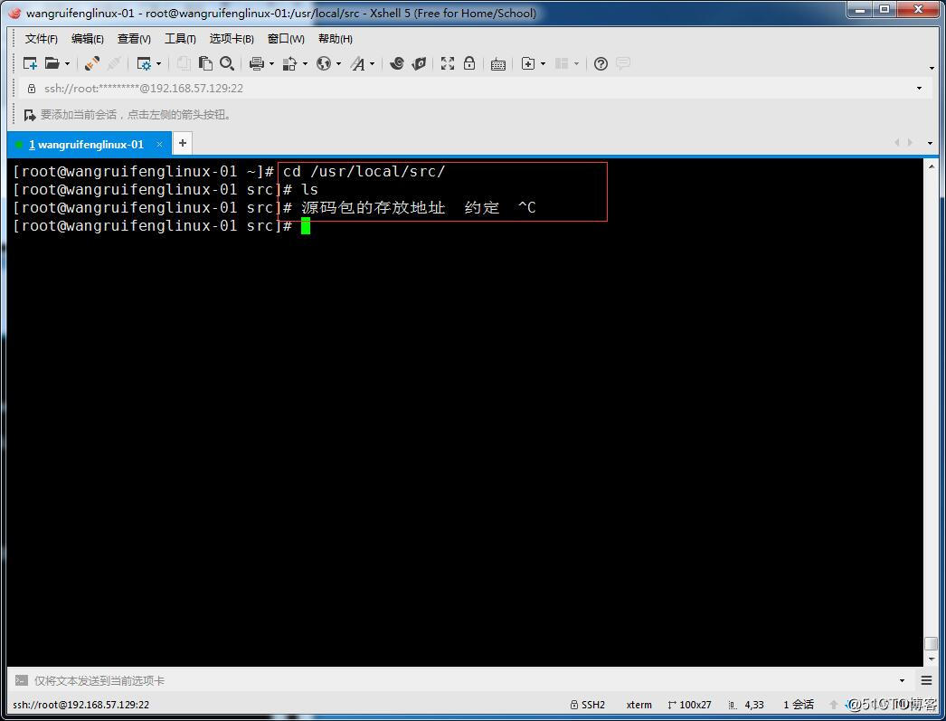946x721 pixels.
Task: Open the virtual keyboard icon
Action: 498,64
